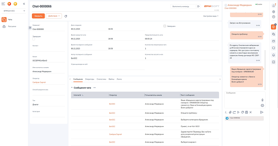Click the X icon in the chat toolbar

coord(250,112)
